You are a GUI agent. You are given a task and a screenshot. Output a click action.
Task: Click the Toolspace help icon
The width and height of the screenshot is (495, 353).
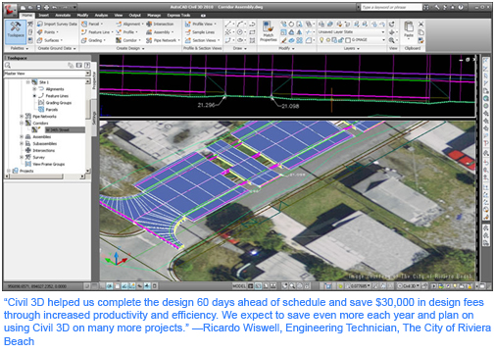coord(87,66)
